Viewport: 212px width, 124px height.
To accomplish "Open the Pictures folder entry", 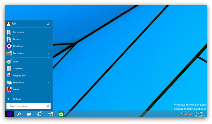I will pyautogui.click(x=28, y=39).
